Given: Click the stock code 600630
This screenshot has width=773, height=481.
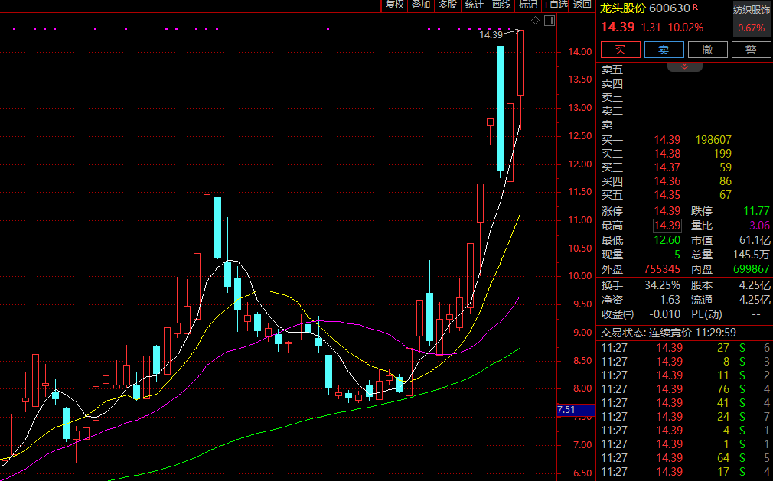Looking at the screenshot, I should tap(670, 8).
